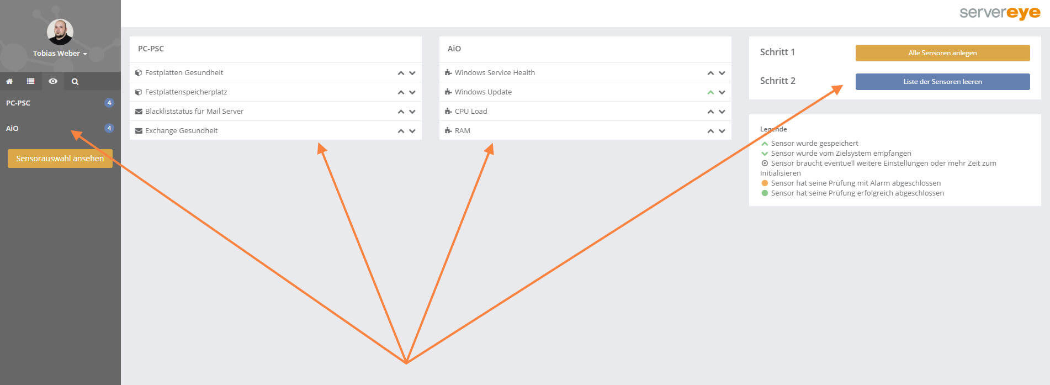This screenshot has height=385, width=1050.
Task: Click the Sensorauswahl ansehen button
Action: click(x=60, y=159)
